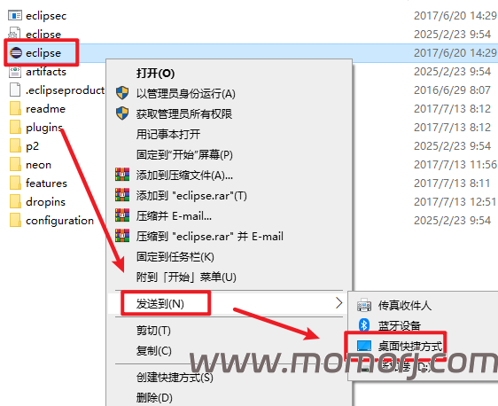Select the .eclipseproduct file
Image resolution: width=498 pixels, height=406 pixels.
[x=57, y=90]
